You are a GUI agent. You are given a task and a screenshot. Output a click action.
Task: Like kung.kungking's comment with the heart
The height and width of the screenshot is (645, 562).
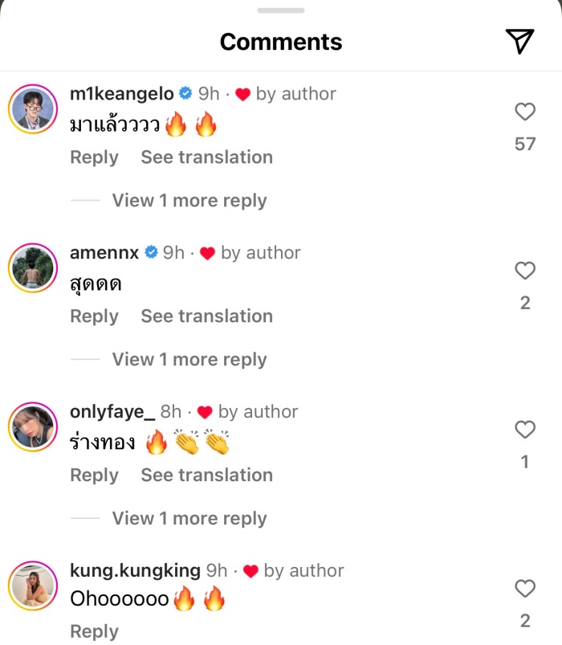524,589
